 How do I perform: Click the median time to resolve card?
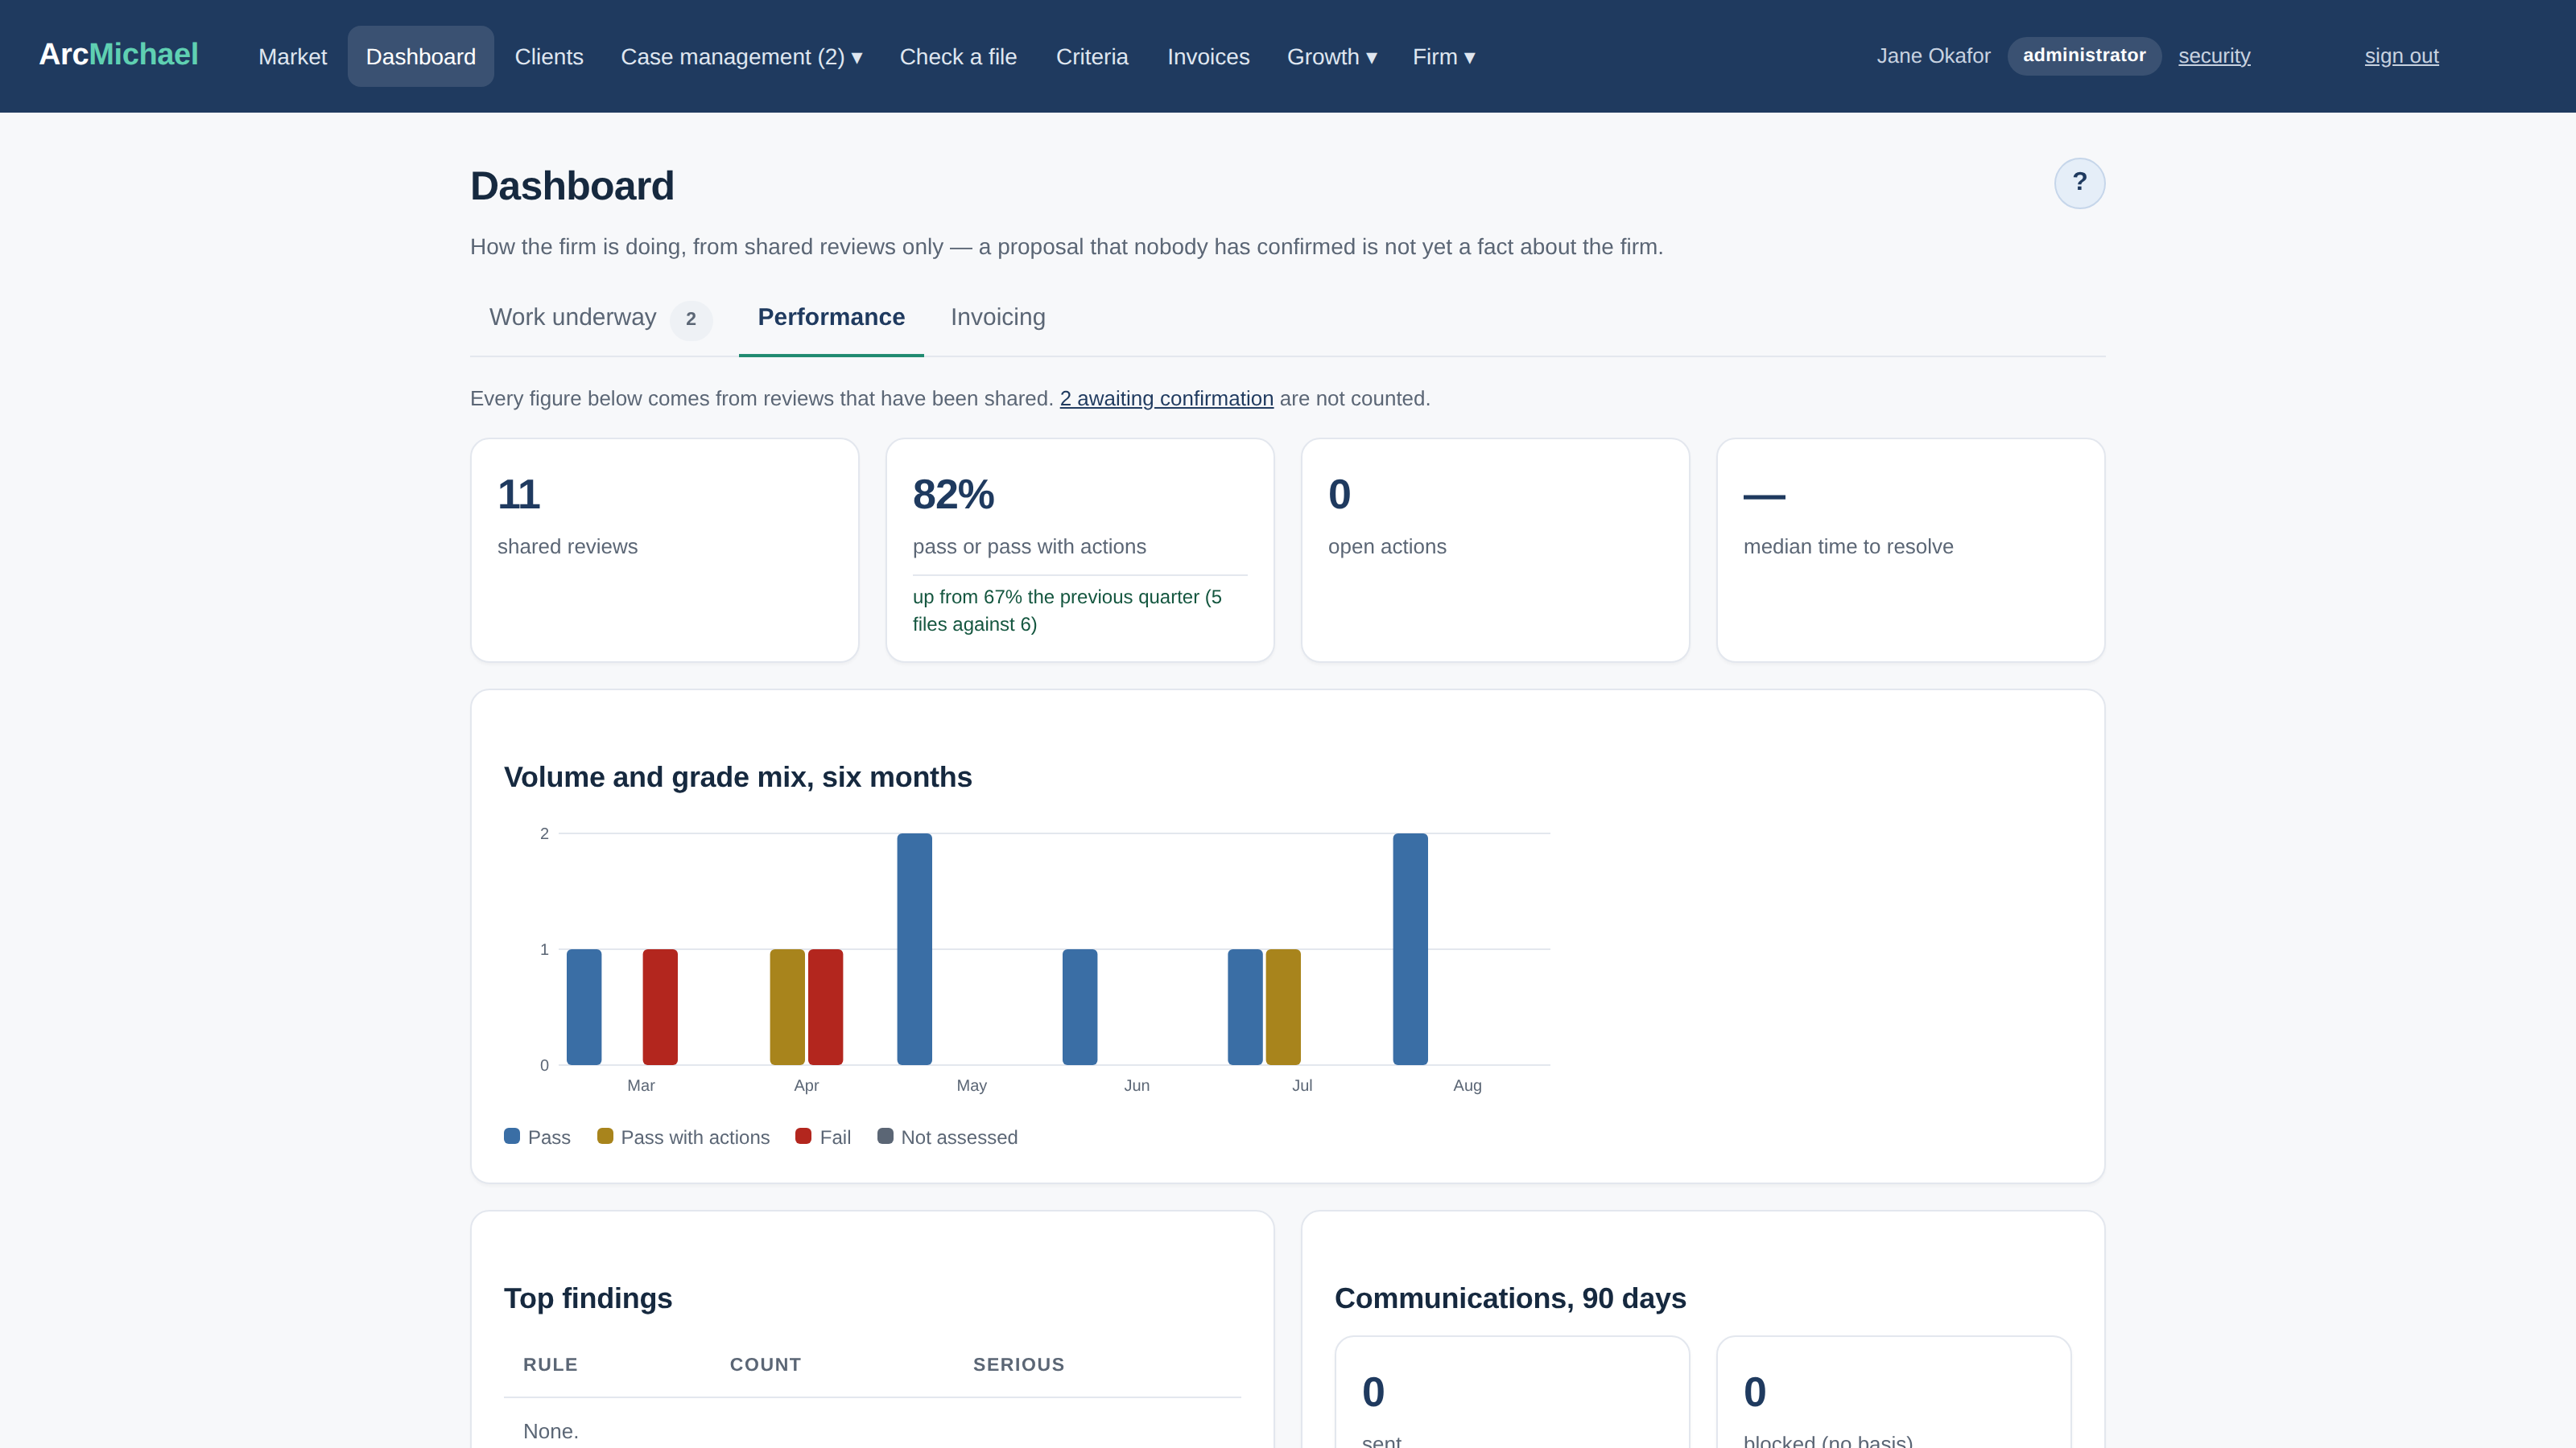[1910, 549]
